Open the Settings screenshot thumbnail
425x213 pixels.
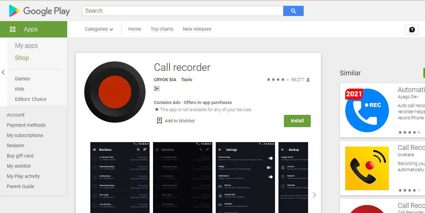(x=245, y=178)
